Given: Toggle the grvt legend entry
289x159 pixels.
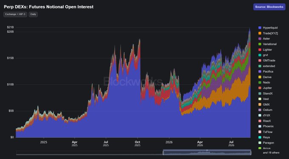Looking at the screenshot, I should pos(263,55).
